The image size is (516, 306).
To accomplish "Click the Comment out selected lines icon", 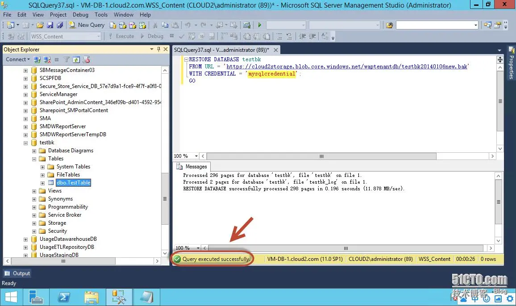I will pos(279,36).
